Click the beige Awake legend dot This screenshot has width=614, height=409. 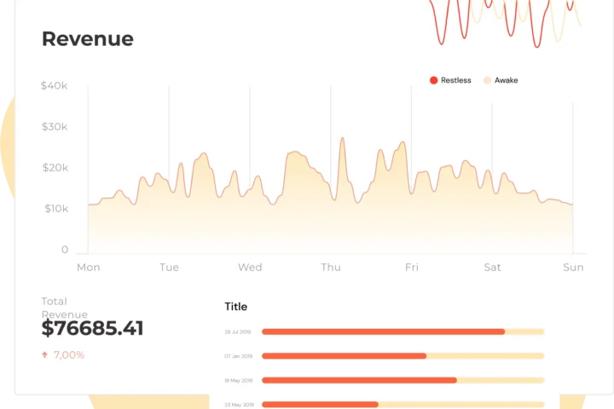[x=487, y=80]
